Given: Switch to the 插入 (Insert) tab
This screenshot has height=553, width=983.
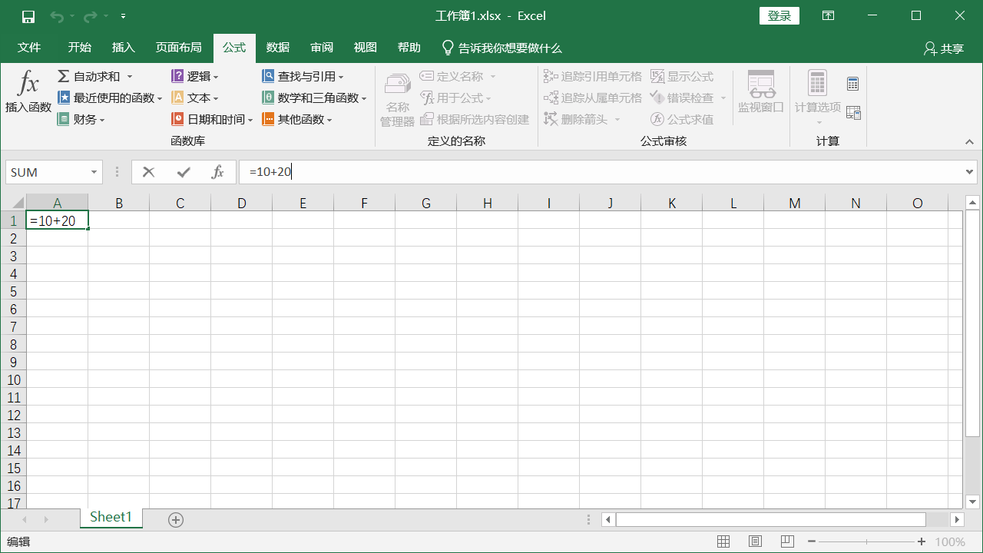Looking at the screenshot, I should [123, 48].
